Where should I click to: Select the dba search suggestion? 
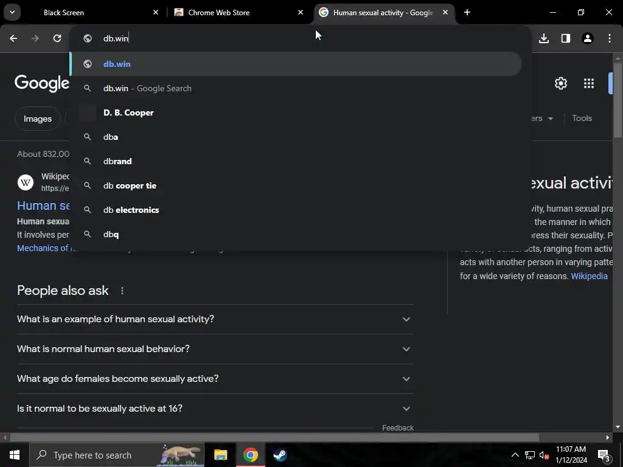point(296,137)
